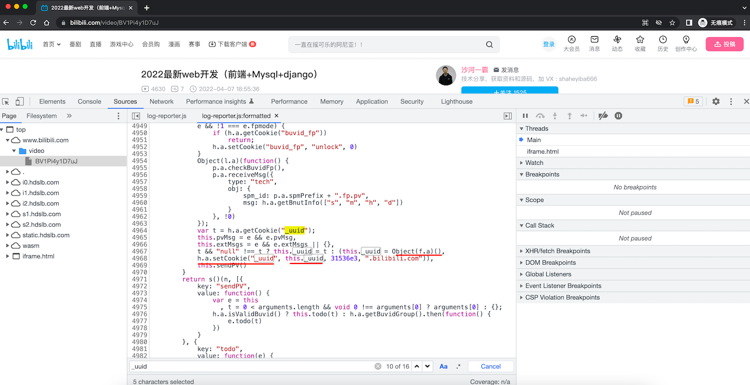The width and height of the screenshot is (750, 385).
Task: Clear the search input field
Action: coord(378,366)
